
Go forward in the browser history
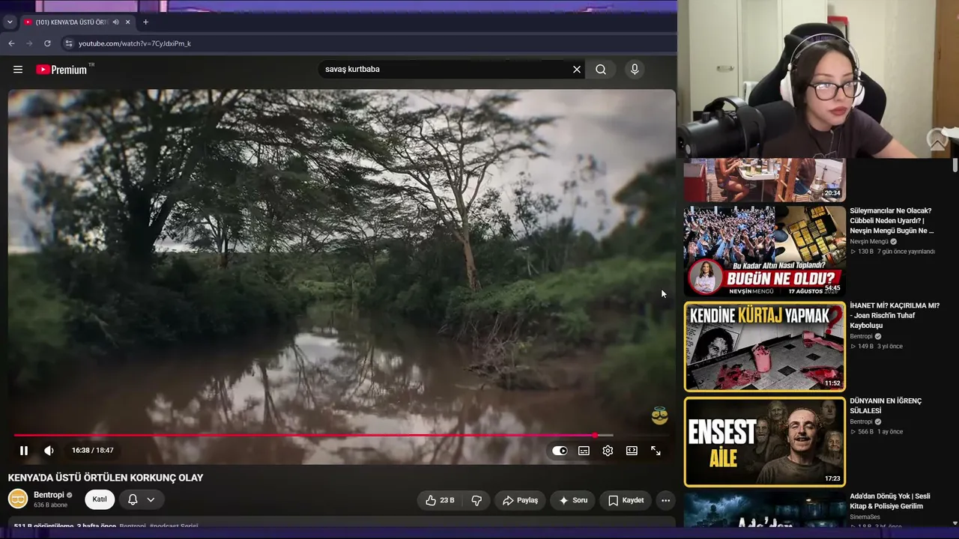tap(29, 43)
